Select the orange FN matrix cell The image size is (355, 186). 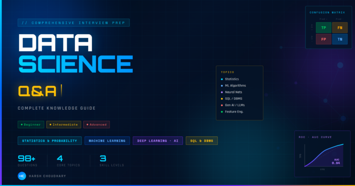pyautogui.click(x=340, y=28)
